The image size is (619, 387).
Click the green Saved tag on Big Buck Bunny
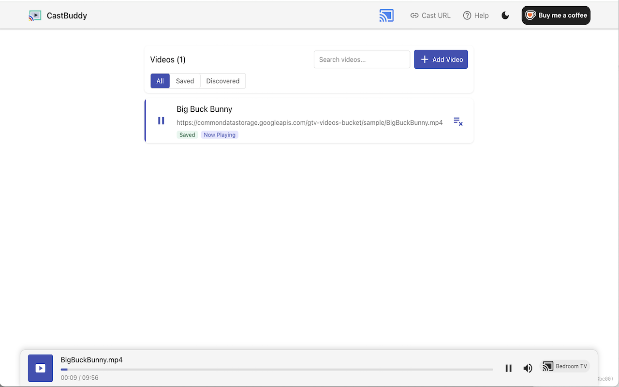click(x=187, y=135)
